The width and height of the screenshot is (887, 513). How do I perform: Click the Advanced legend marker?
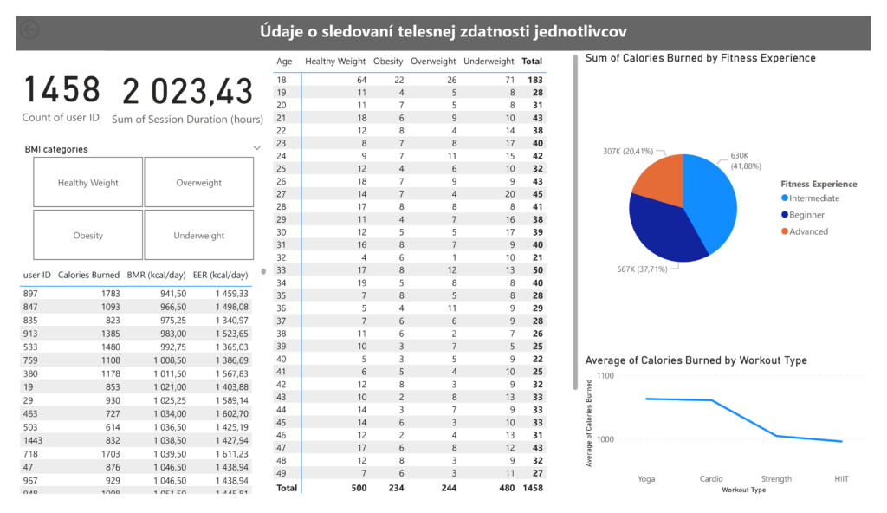pos(786,231)
